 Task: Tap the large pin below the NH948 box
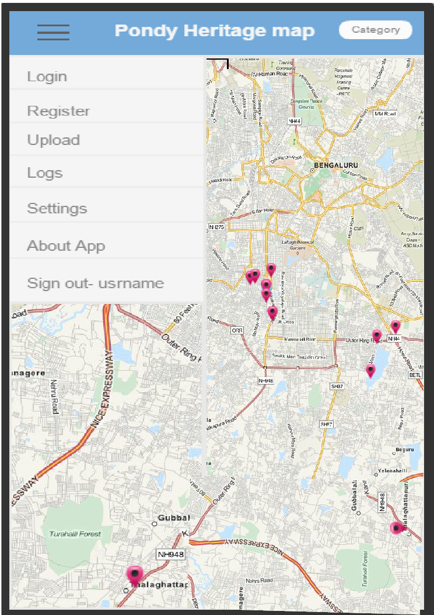(x=135, y=575)
